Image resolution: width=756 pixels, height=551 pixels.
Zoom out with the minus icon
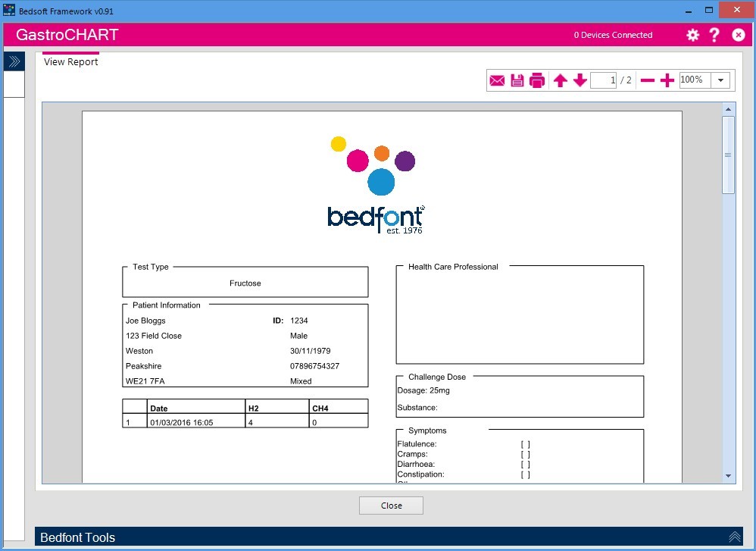point(648,80)
